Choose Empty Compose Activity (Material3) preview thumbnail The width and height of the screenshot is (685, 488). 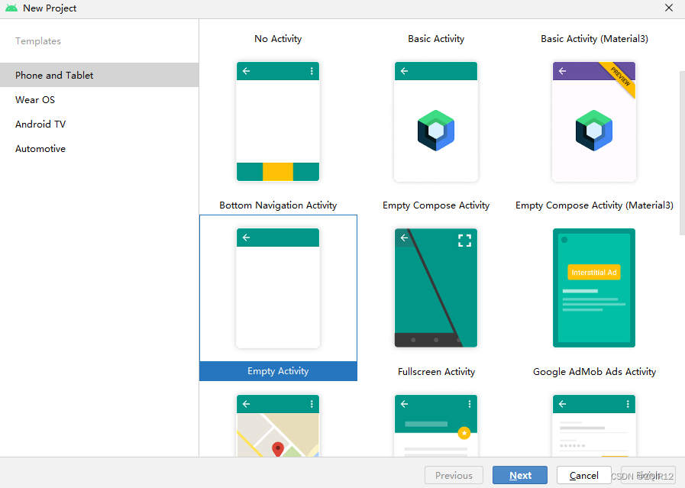594,121
